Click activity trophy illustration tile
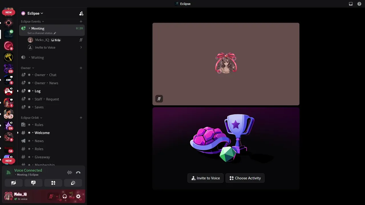Image resolution: width=365 pixels, height=205 pixels. click(226, 148)
